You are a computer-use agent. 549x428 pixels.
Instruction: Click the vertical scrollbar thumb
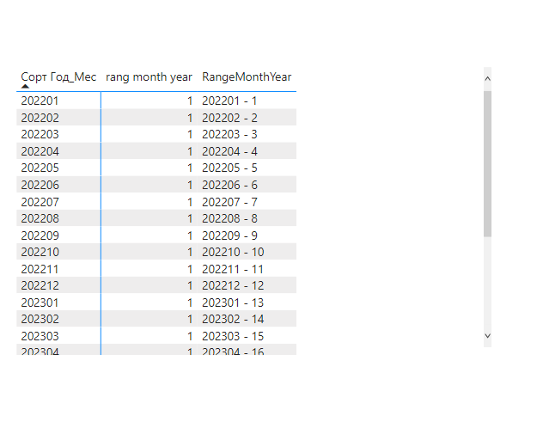[x=487, y=163]
